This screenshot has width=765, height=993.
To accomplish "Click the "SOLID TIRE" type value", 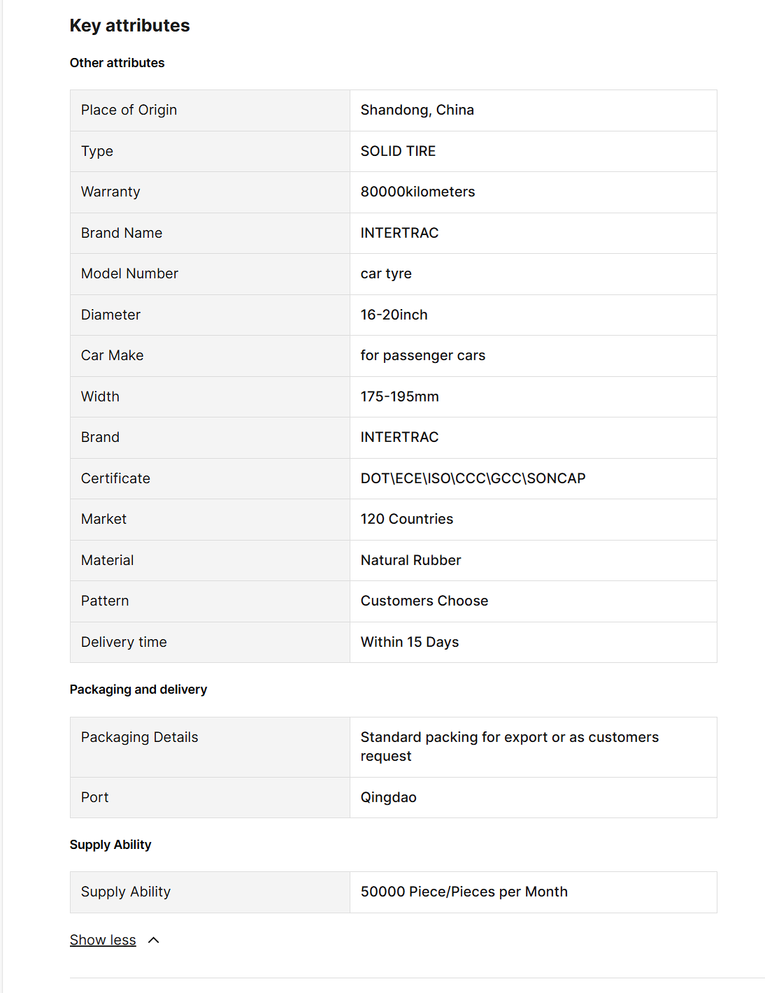I will pyautogui.click(x=398, y=151).
